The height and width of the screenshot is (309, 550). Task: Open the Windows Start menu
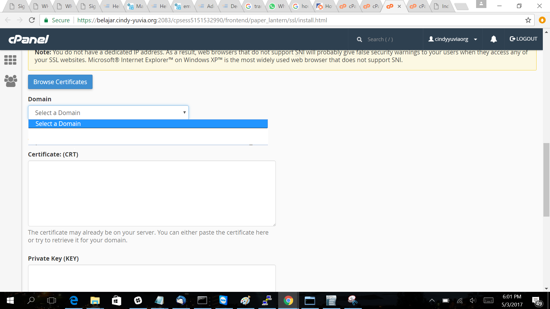coord(10,300)
